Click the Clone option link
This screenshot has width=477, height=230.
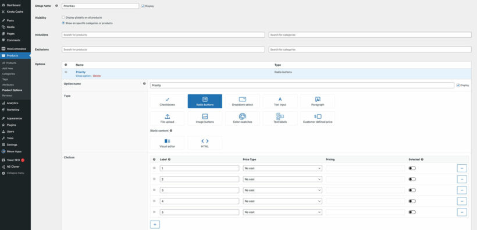click(83, 76)
